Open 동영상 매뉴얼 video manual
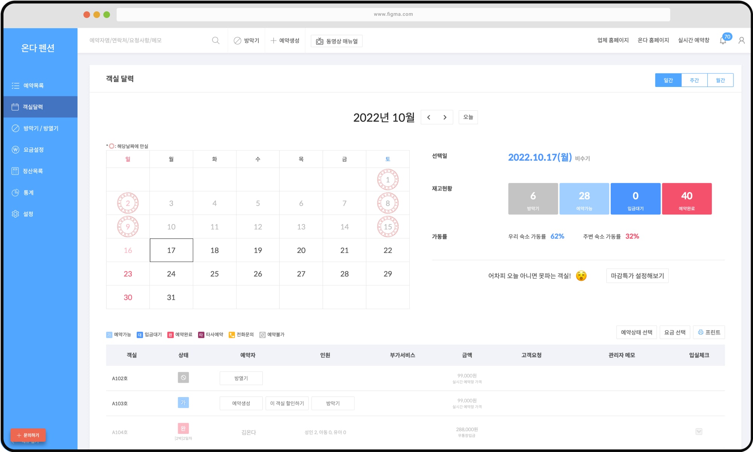The width and height of the screenshot is (753, 452). [337, 41]
